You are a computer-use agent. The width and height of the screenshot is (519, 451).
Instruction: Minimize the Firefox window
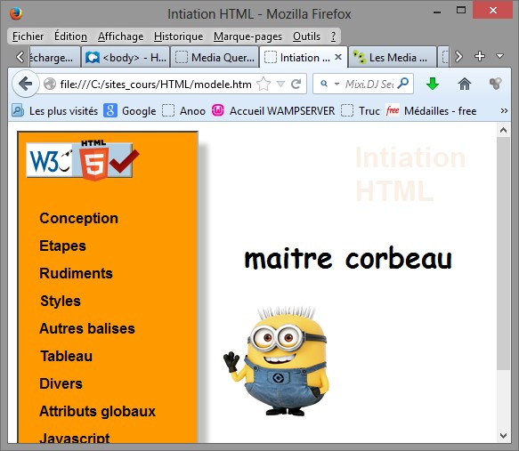pos(437,12)
